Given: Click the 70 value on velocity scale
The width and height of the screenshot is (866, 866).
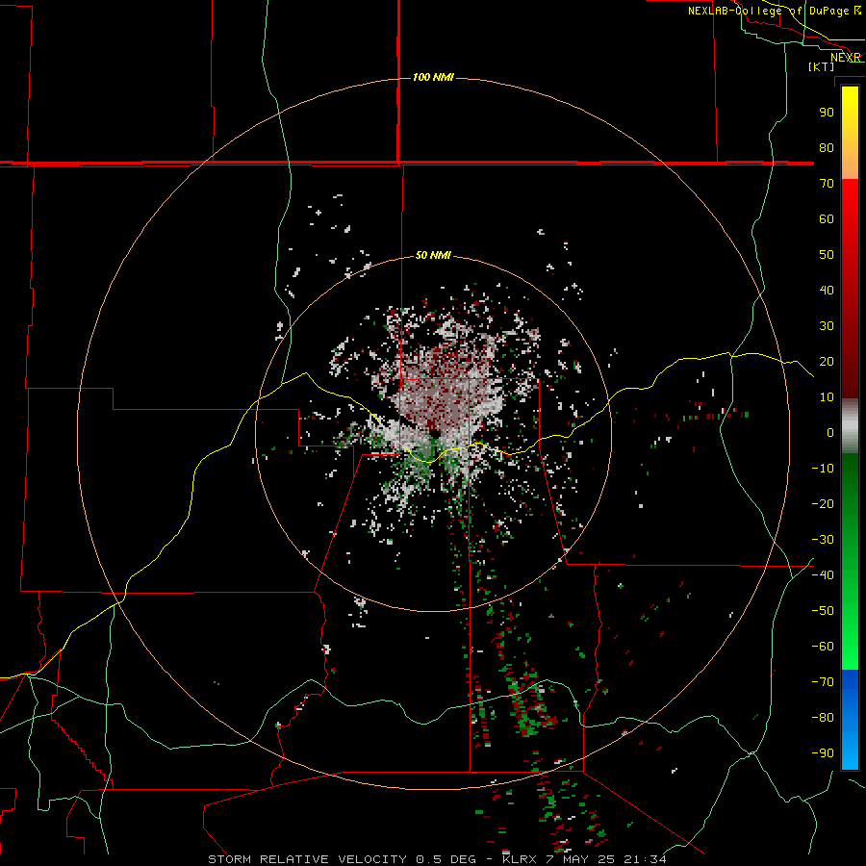Looking at the screenshot, I should (x=827, y=184).
